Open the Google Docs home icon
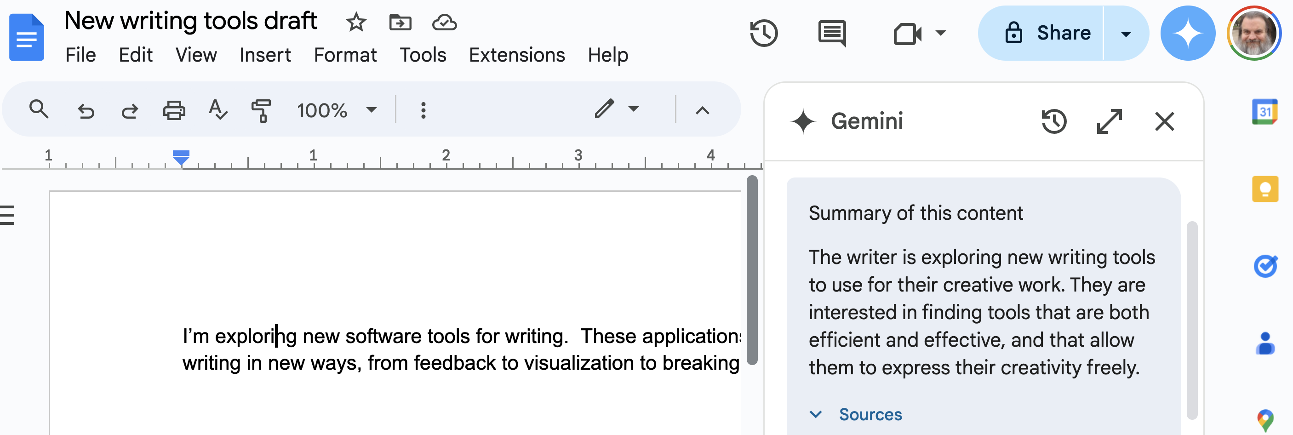The height and width of the screenshot is (435, 1293). pos(27,37)
